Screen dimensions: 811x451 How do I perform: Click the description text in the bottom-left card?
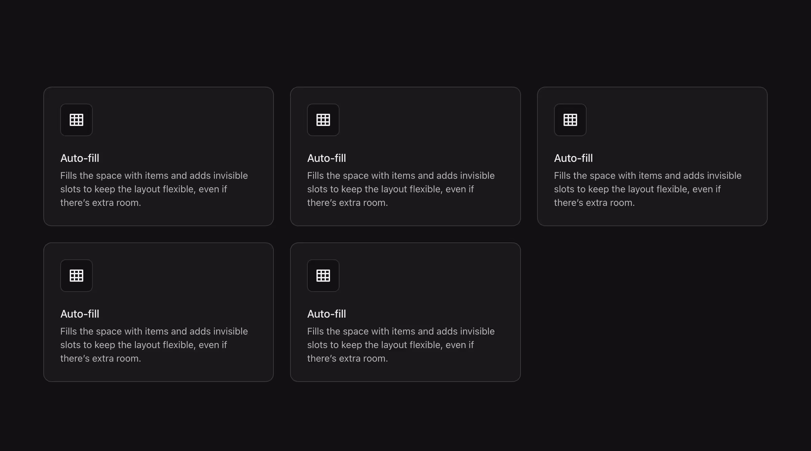tap(154, 345)
